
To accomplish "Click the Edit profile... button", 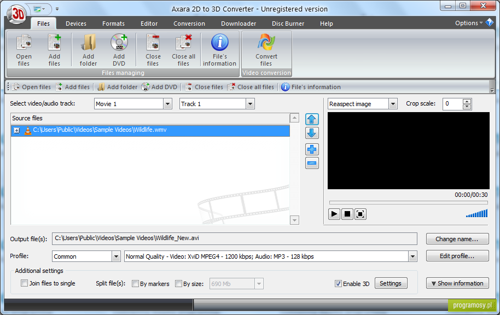I will (x=457, y=256).
